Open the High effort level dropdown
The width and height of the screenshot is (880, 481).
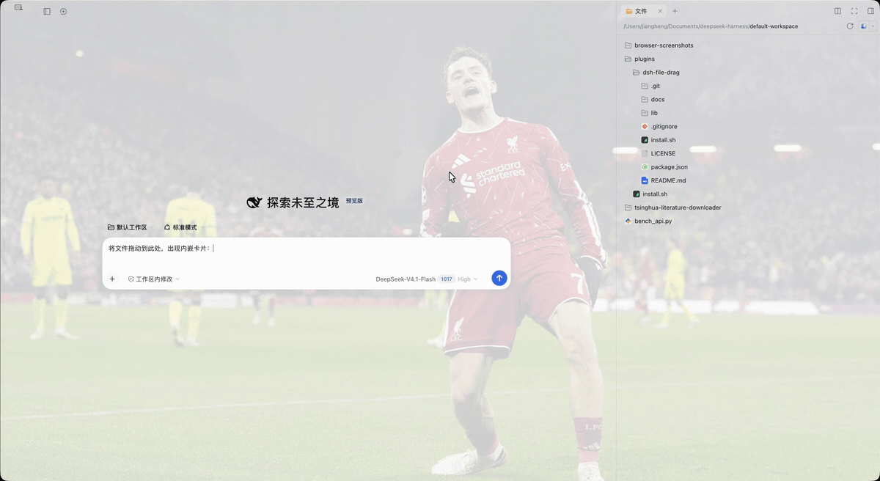pyautogui.click(x=467, y=279)
